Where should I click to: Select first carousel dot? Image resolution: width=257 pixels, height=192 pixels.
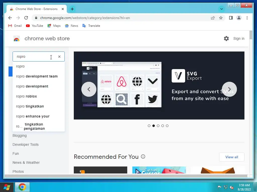click(x=149, y=126)
